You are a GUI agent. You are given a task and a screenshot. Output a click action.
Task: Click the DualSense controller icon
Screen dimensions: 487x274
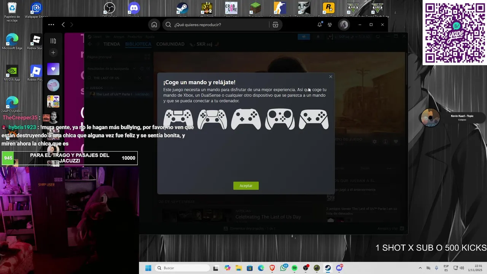(212, 119)
